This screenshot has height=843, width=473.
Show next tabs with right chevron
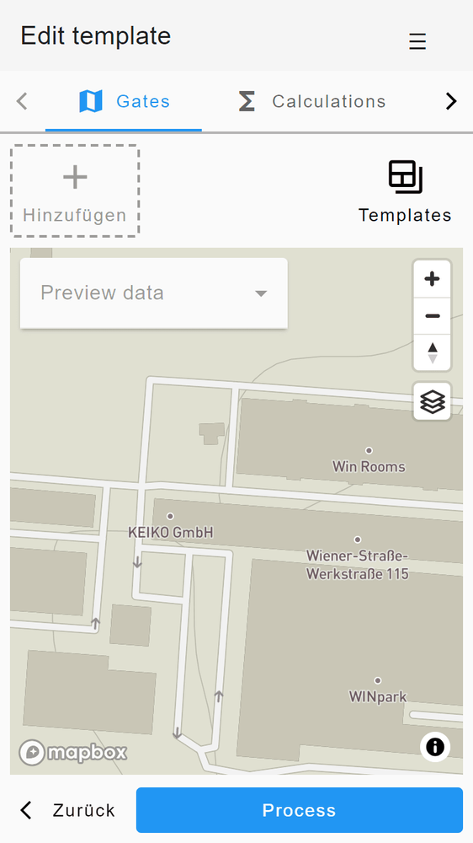coord(451,101)
